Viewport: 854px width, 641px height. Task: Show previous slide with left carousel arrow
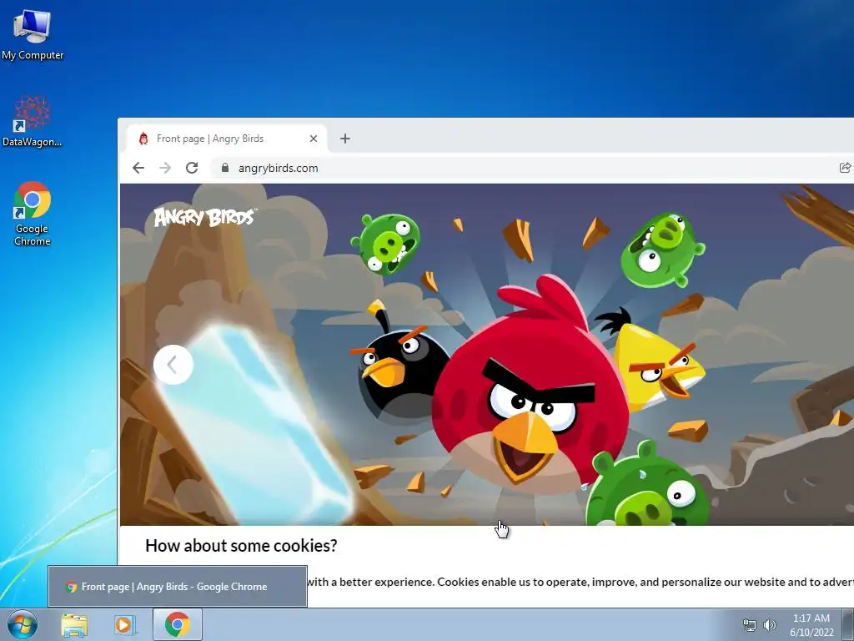[173, 365]
